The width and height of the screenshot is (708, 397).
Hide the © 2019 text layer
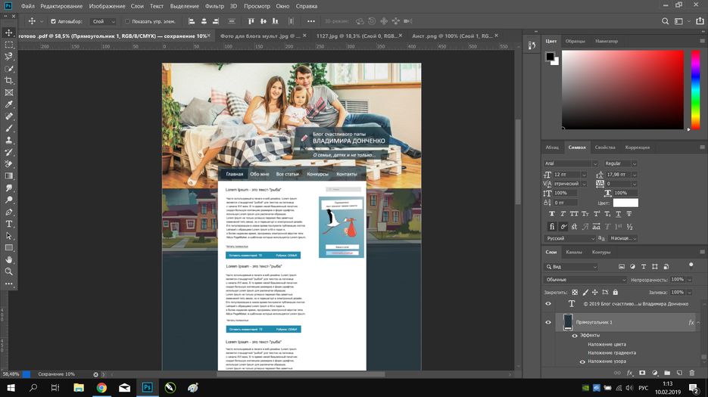[x=548, y=304]
